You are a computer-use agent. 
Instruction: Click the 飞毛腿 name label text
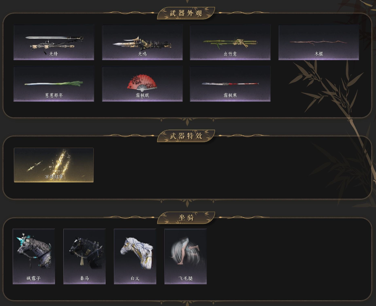coord(185,278)
